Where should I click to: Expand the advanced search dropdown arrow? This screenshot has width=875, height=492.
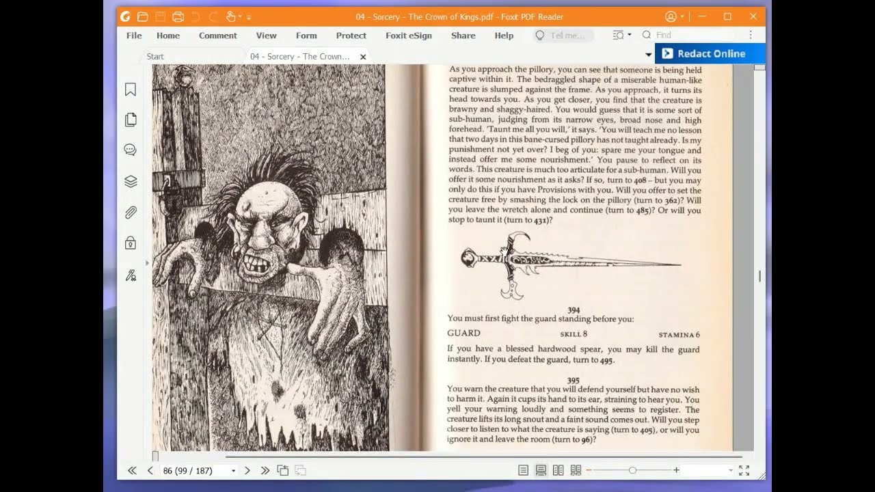pos(629,35)
